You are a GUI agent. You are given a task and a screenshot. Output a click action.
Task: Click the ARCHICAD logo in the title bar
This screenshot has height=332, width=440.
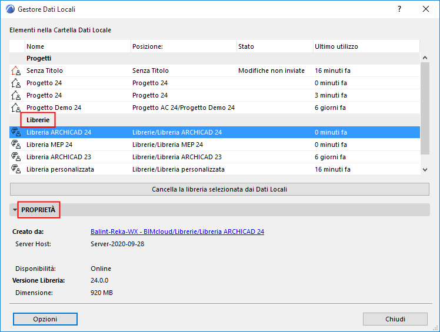coord(10,9)
